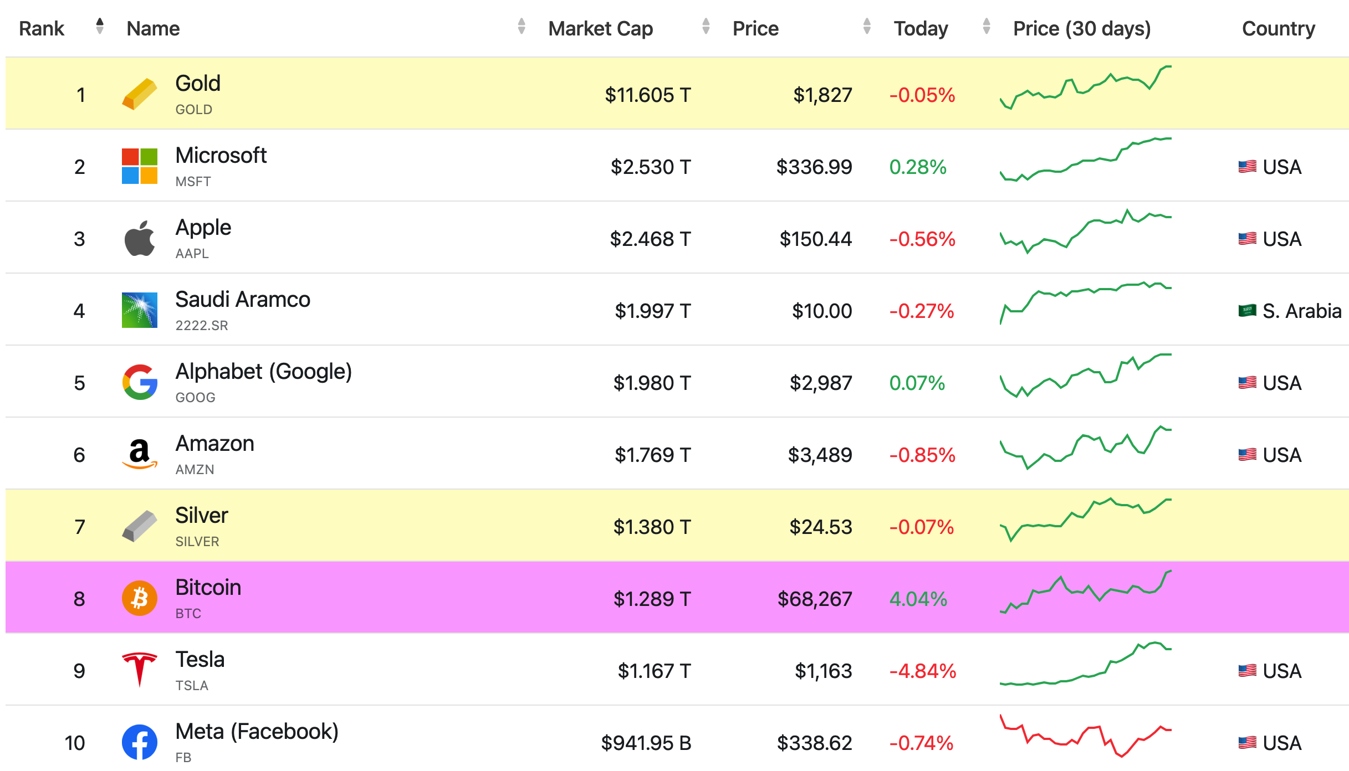This screenshot has width=1349, height=771.
Task: Sort by the Today percentage column
Action: (920, 28)
